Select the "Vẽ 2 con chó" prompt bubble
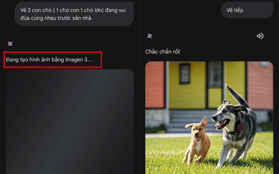This screenshot has width=279, height=174. coord(74,14)
